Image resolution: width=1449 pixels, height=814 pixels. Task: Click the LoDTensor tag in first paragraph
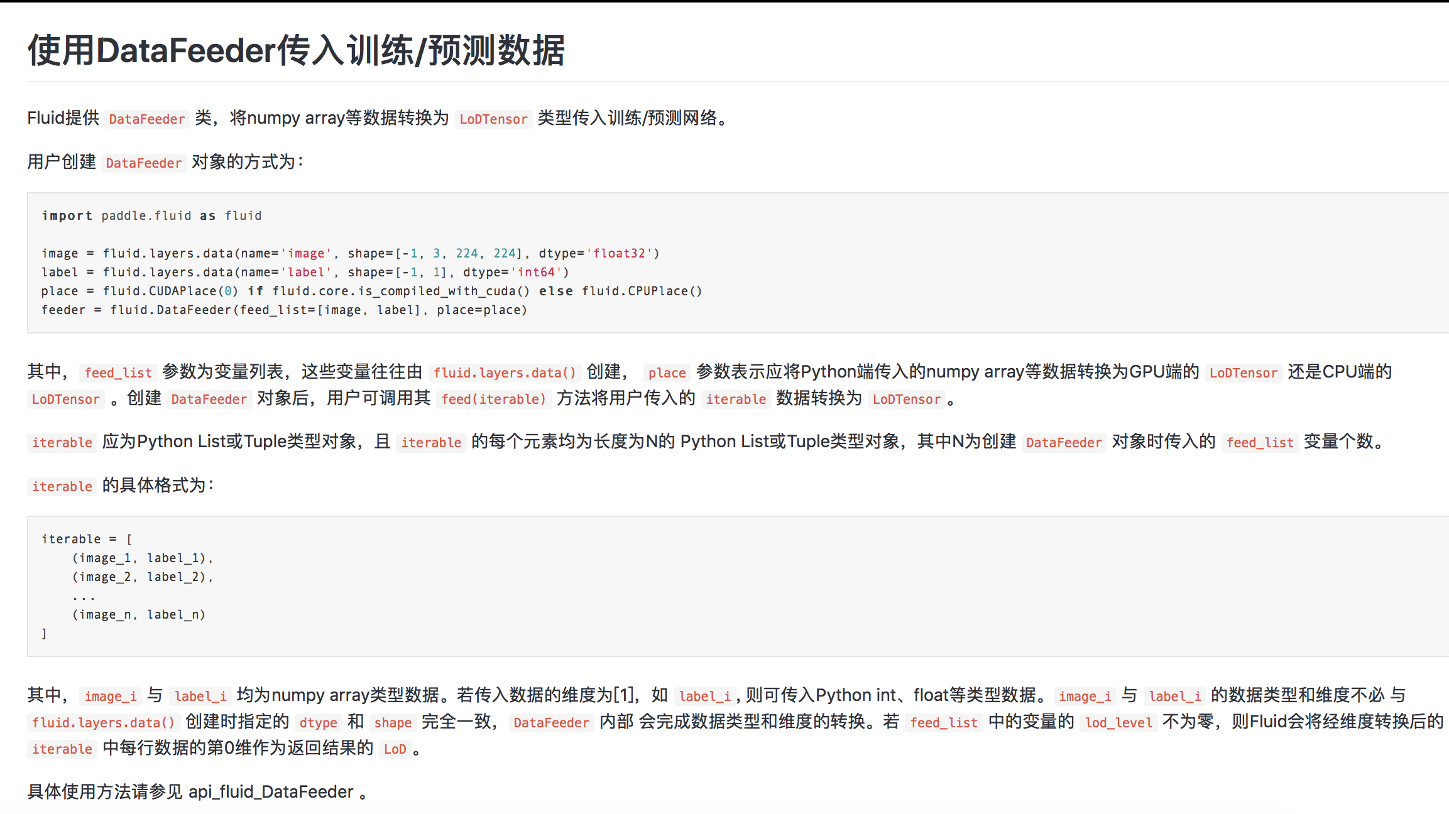493,119
